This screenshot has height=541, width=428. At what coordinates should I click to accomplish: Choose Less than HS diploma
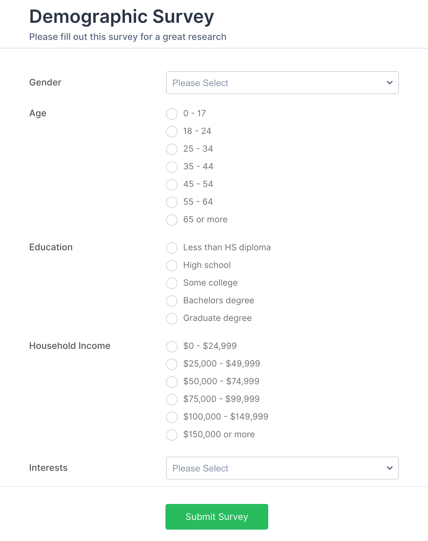pyautogui.click(x=172, y=248)
